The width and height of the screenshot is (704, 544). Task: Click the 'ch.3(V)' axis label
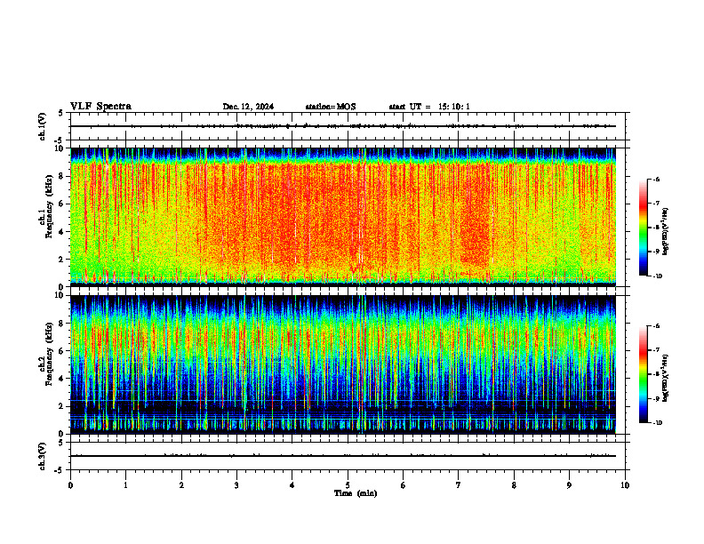[43, 456]
